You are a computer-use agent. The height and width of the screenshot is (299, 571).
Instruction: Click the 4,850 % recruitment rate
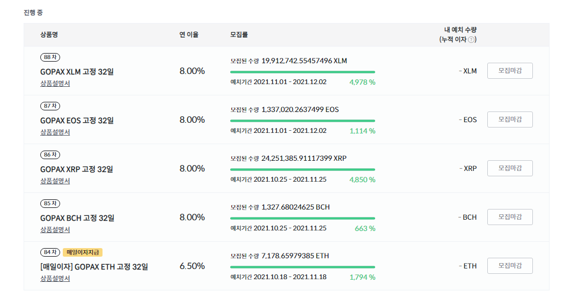[362, 180]
